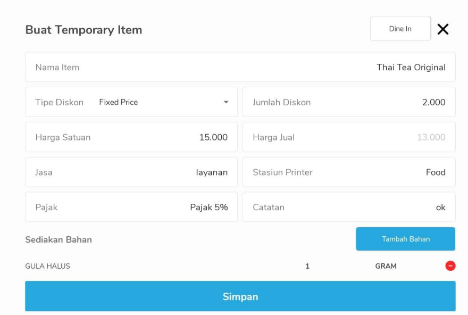Edit the Nama Item field
This screenshot has height=315, width=468.
240,67
